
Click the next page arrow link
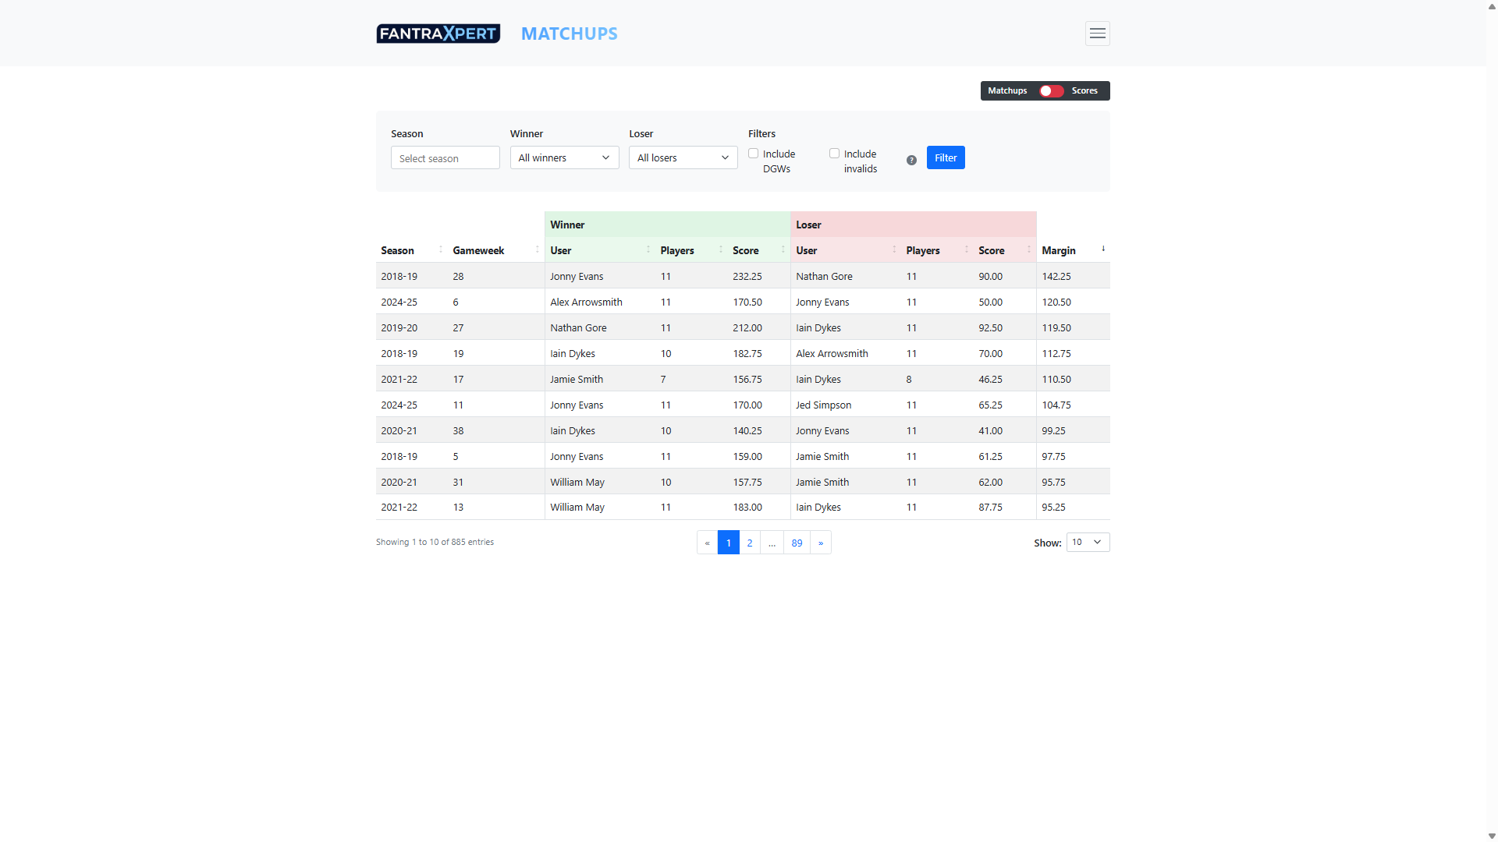point(821,543)
